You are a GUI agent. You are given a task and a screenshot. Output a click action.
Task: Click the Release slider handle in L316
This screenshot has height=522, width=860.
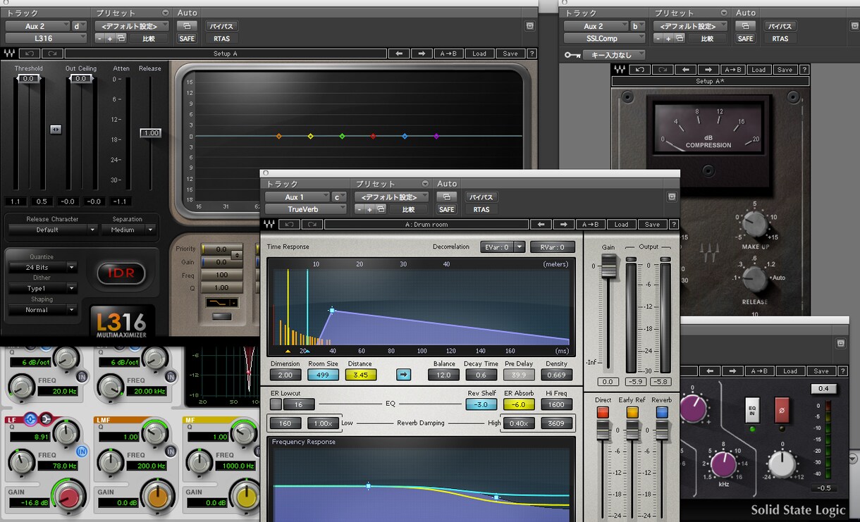[x=150, y=133]
